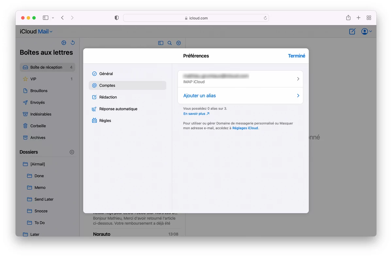Open the Send Later folder
Viewport: 392px width, 257px height.
(47, 199)
